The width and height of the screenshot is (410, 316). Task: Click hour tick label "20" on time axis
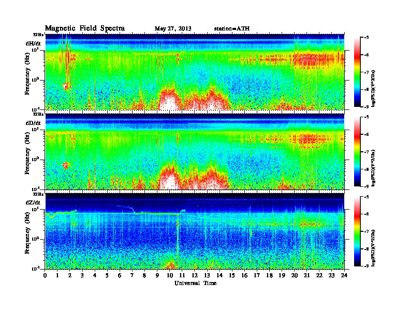(295, 275)
